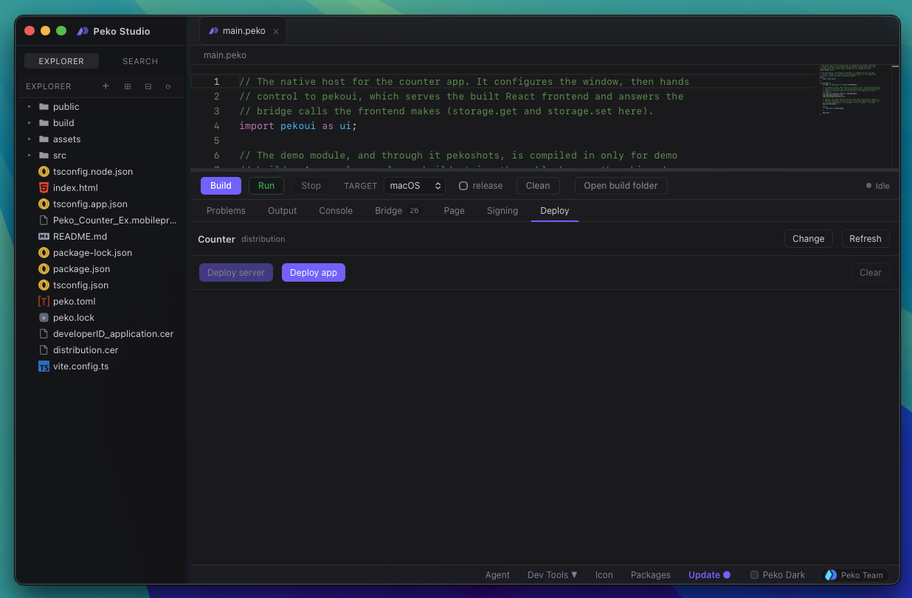Click the Change button
Viewport: 912px width, 598px height.
coord(808,239)
